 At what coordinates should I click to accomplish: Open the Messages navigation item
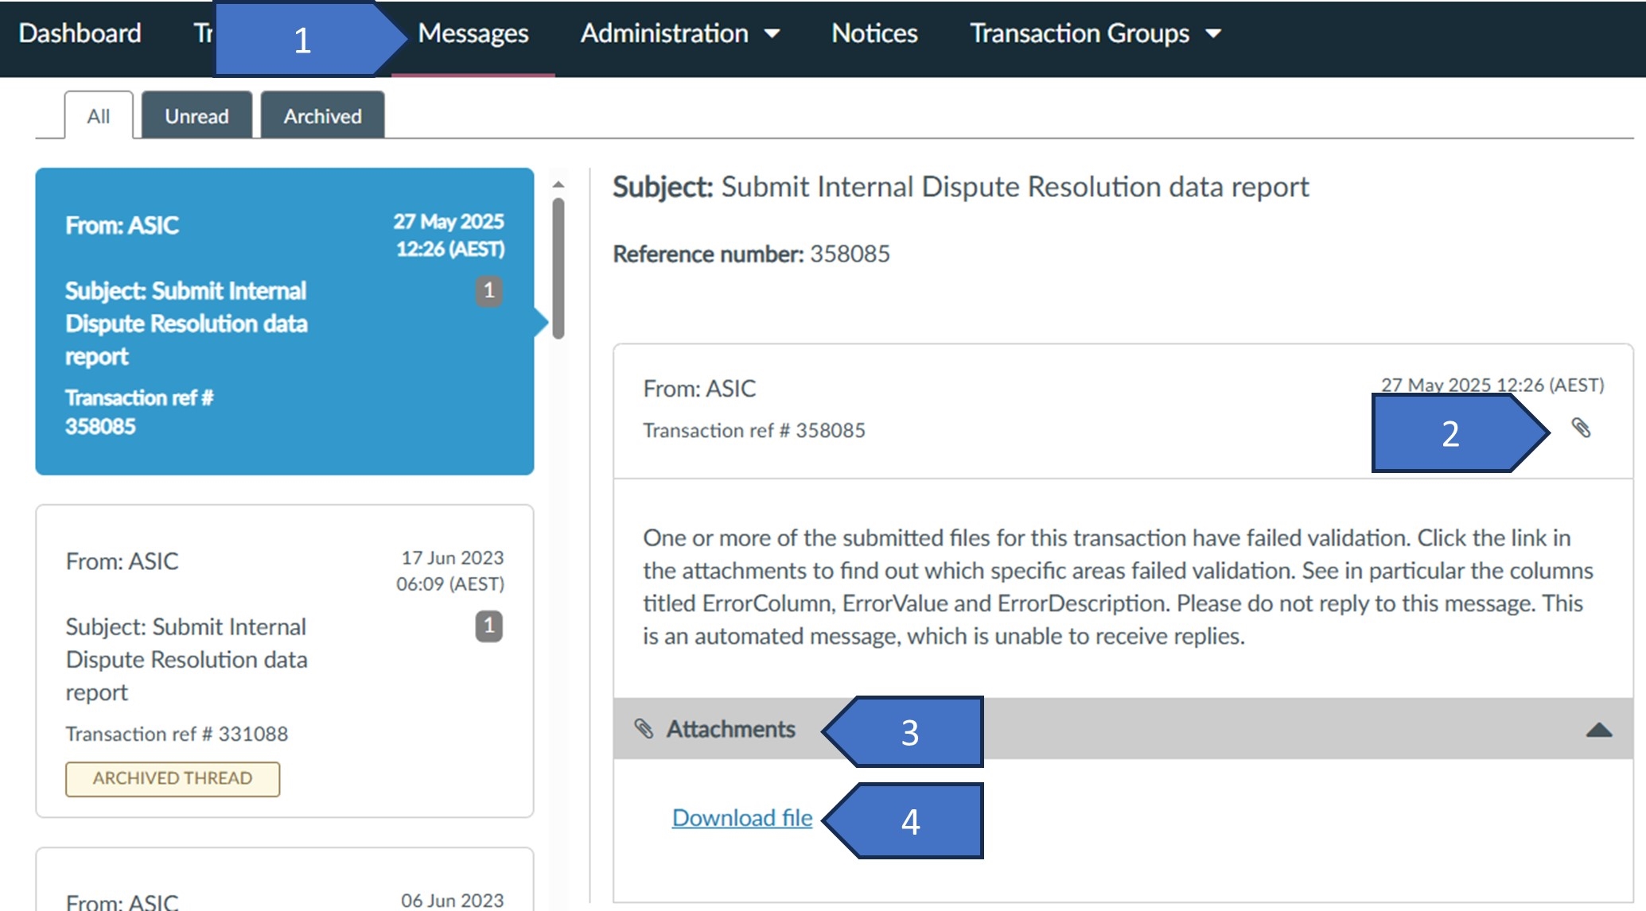473,33
